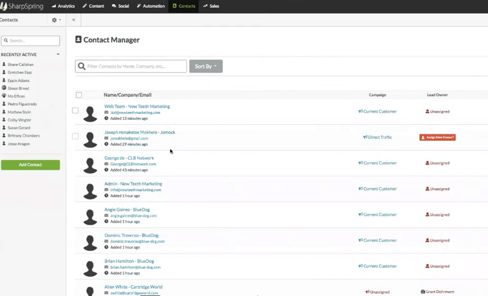Open the Sort By dropdown
This screenshot has width=488, height=296.
(206, 66)
